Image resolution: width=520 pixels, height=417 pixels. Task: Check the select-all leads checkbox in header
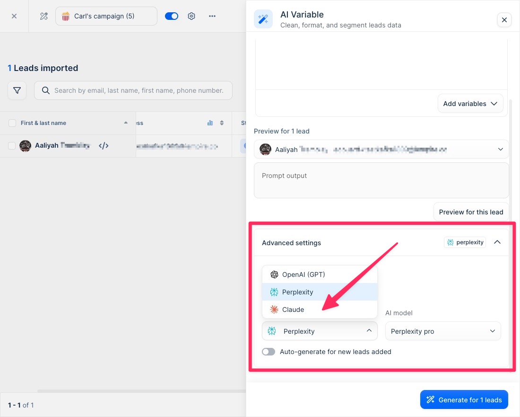[12, 123]
